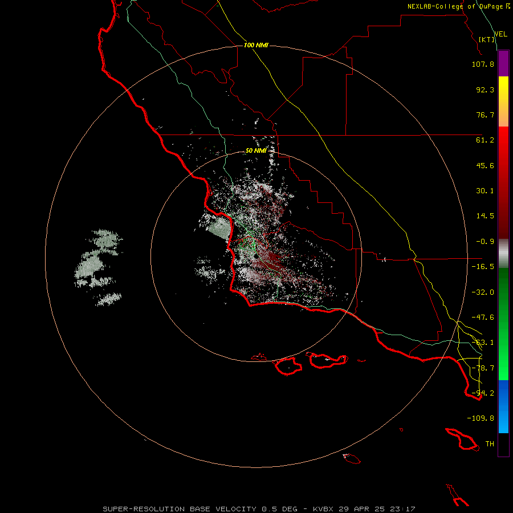The width and height of the screenshot is (513, 513).
Task: Click the KVBX radar site black dot
Action: tap(255, 256)
